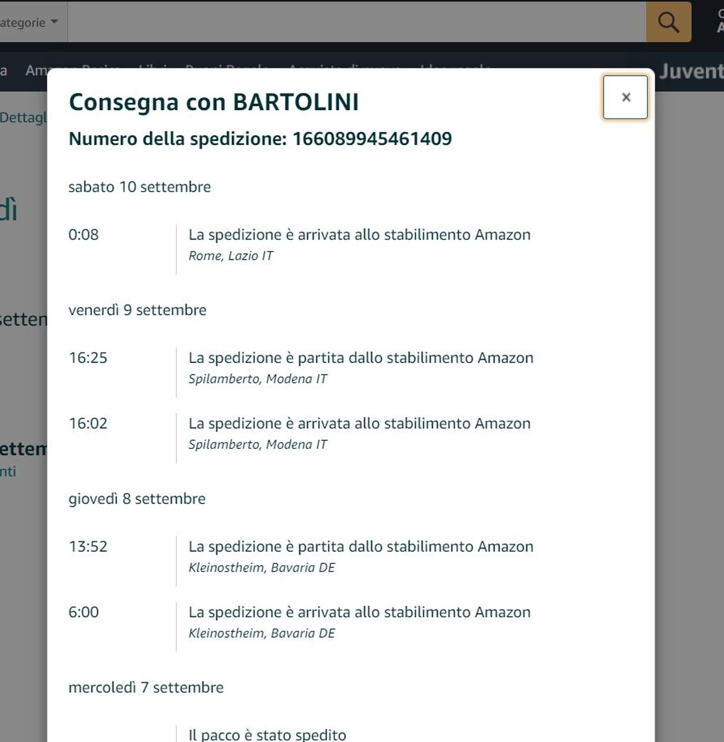Select the 0:08 Rome, Lazio arrival event
This screenshot has width=724, height=742.
[359, 235]
